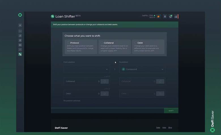
Task: Click the From position Debt input field
Action: [x=87, y=94]
